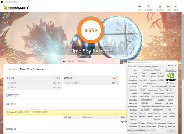Click the GPU-Z Close button
This screenshot has height=134, width=184.
(172, 131)
